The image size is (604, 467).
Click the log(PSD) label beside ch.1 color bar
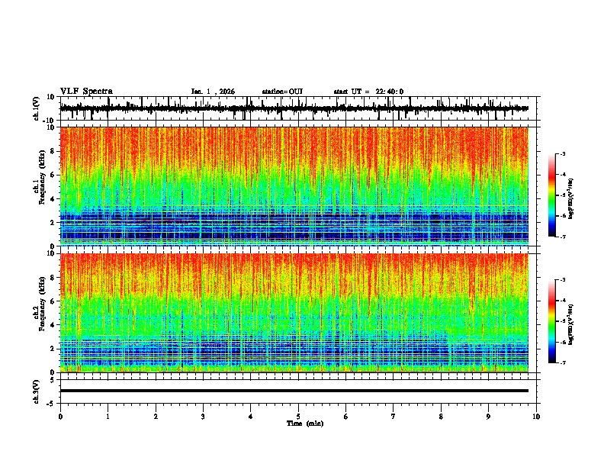pos(571,198)
